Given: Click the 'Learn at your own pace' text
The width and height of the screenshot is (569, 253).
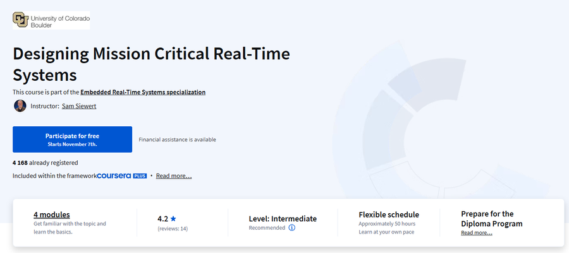Looking at the screenshot, I should click(386, 232).
